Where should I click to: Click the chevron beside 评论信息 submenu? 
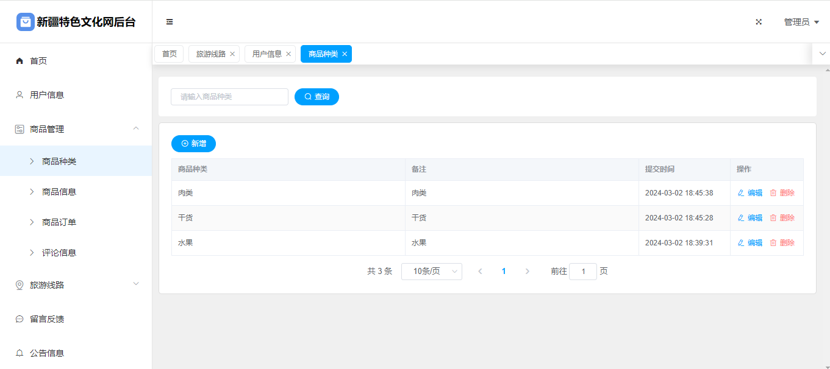[32, 253]
